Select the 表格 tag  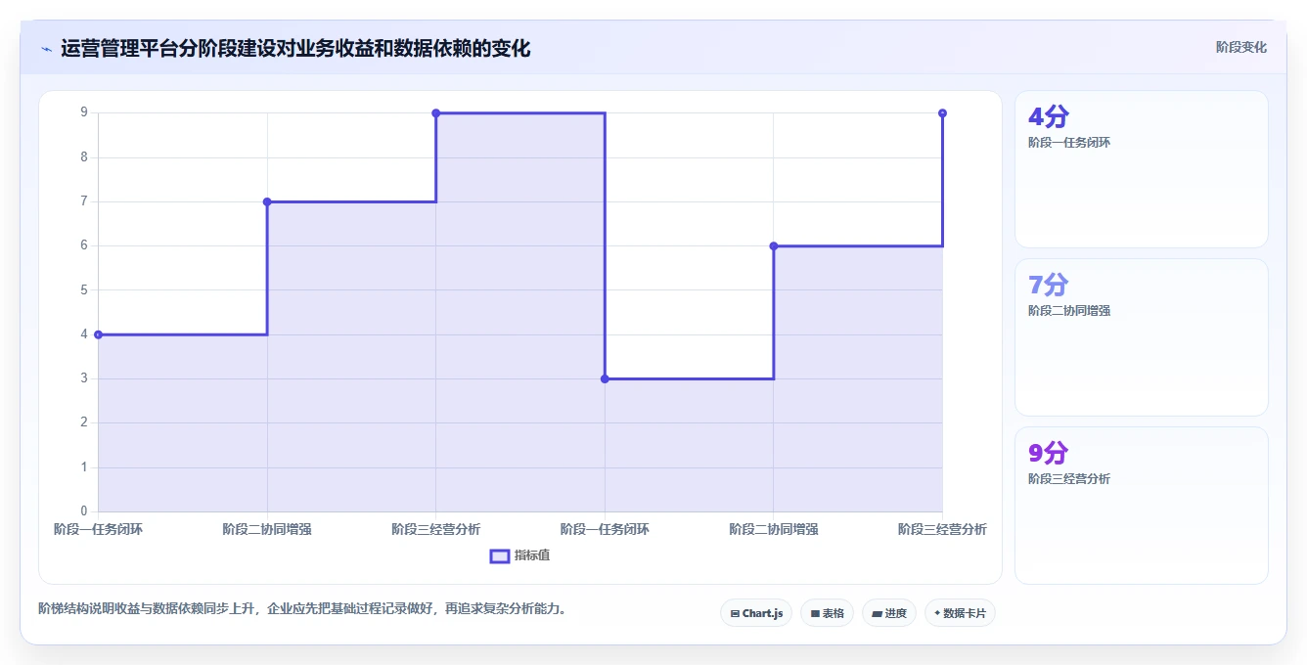[x=827, y=613]
